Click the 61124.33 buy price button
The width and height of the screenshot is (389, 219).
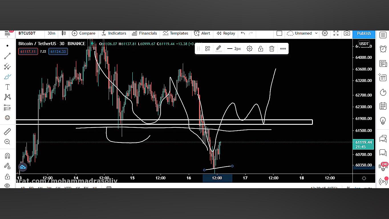pos(58,52)
